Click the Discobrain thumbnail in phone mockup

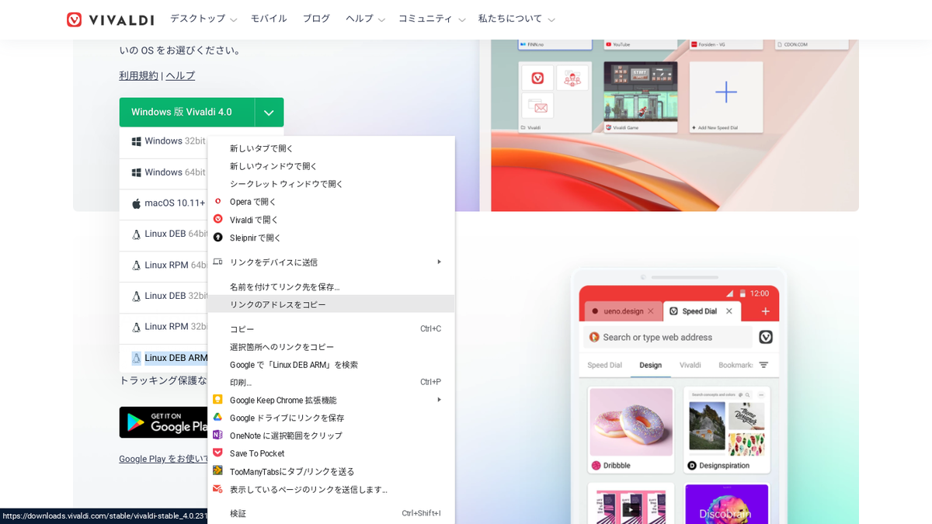(727, 503)
